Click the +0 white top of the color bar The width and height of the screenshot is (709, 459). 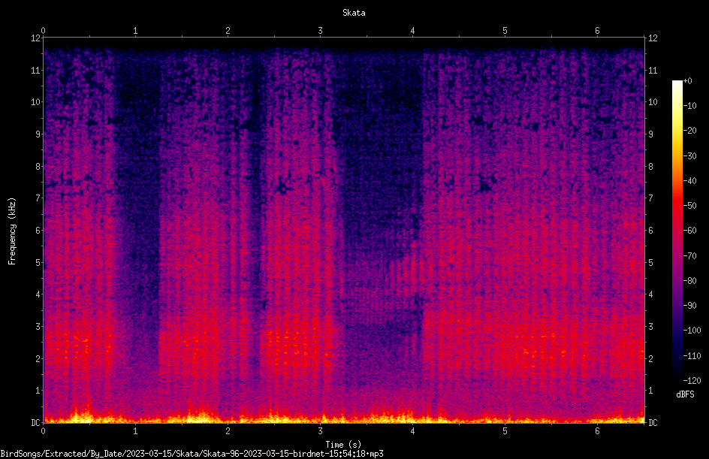[677, 83]
